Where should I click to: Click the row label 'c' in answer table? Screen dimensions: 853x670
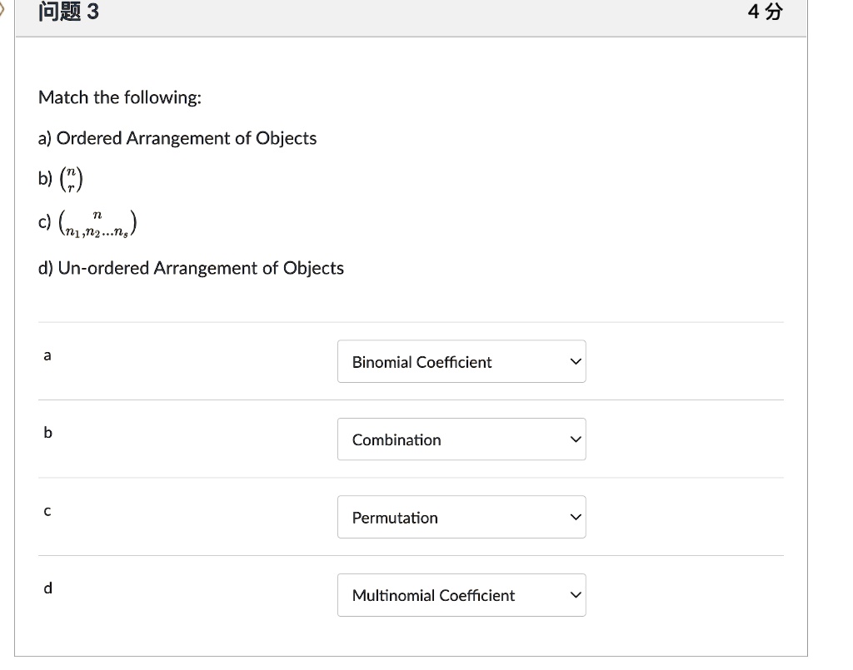click(47, 511)
